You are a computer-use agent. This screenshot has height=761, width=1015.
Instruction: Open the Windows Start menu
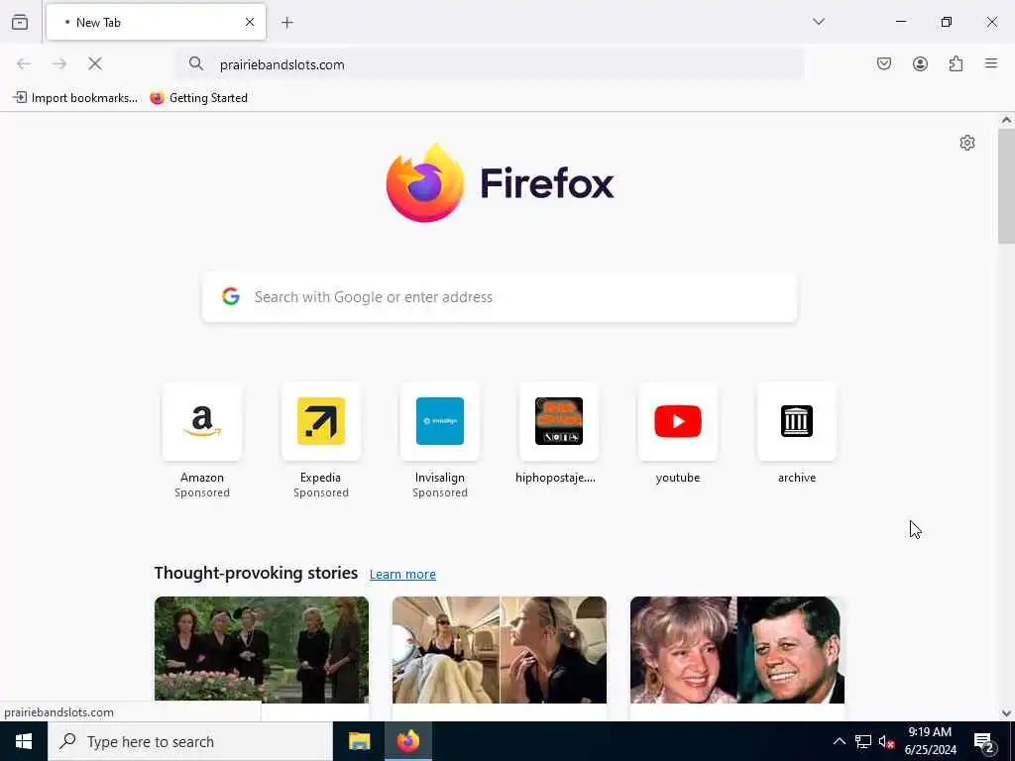(x=24, y=741)
